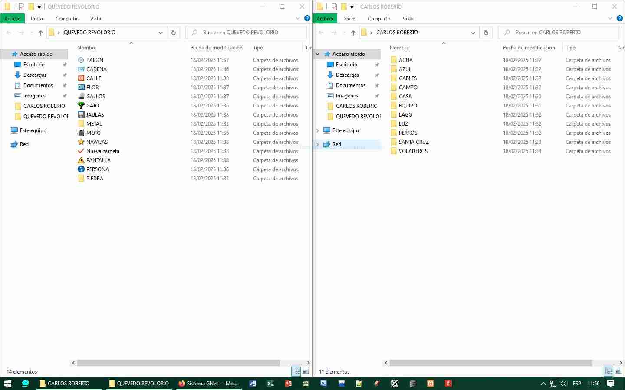Open the Properties quick access icon in QUEVEDO REVOLORIO title bar

click(x=22, y=7)
